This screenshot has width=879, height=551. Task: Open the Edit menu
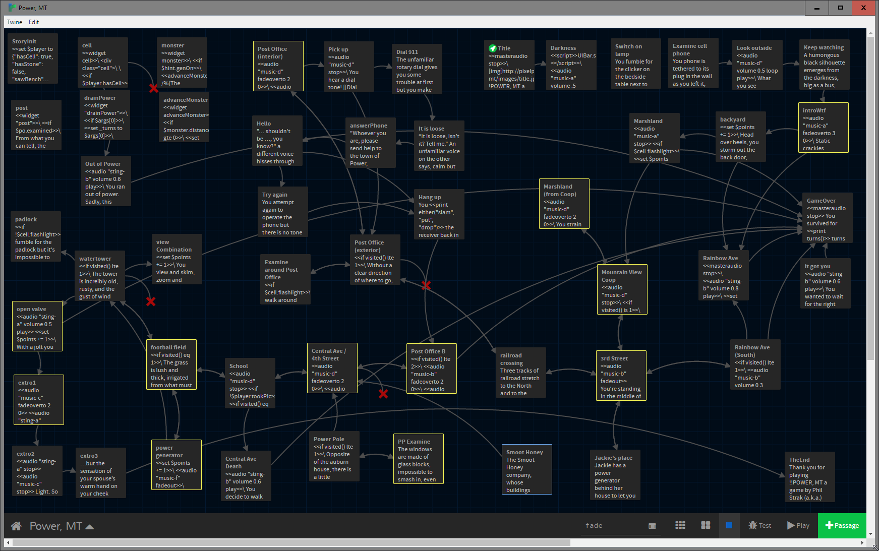click(34, 22)
